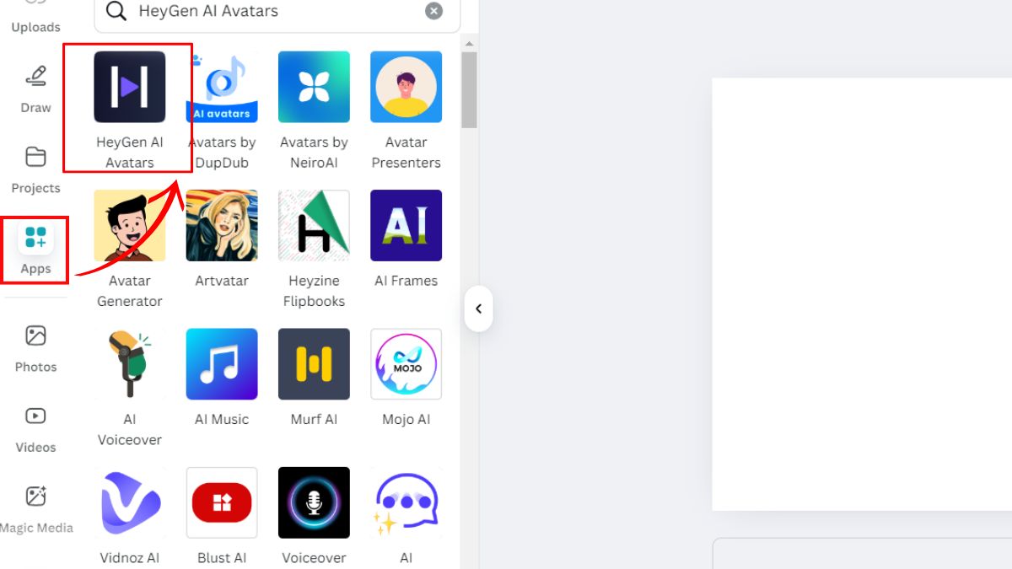Click the apps panel vertical scrollbar

pyautogui.click(x=469, y=90)
